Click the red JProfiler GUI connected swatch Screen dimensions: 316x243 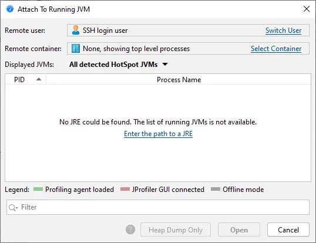125,189
